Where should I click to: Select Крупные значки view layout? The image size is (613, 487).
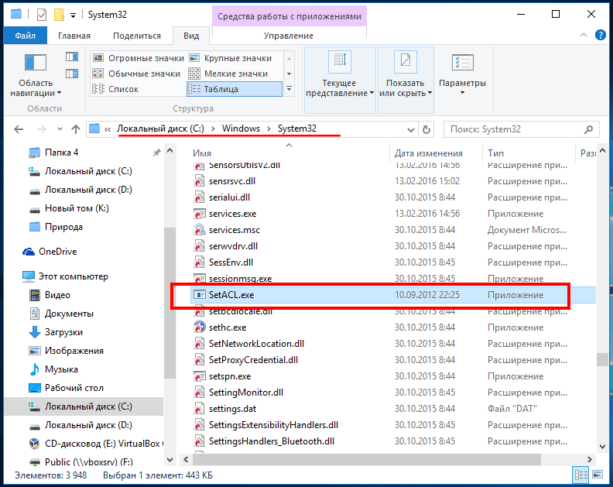click(231, 58)
